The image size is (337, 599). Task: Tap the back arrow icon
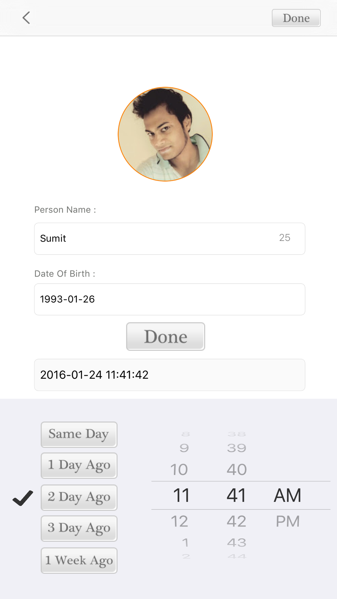(26, 18)
